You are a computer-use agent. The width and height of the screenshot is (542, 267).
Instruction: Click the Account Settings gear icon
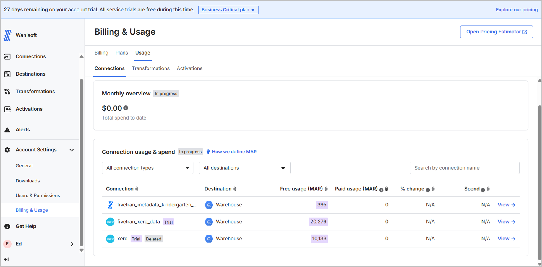(7, 150)
